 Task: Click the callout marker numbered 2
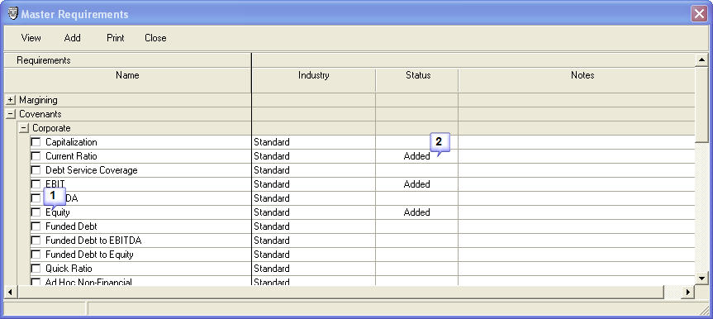(x=440, y=143)
